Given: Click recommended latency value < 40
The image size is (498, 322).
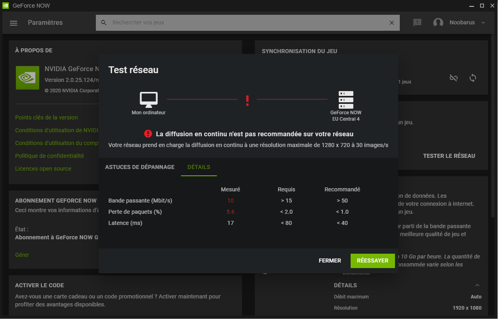Looking at the screenshot, I should pyautogui.click(x=342, y=223).
